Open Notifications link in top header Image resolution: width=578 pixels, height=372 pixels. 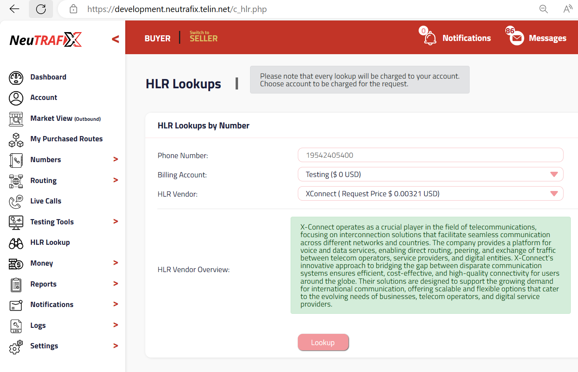(x=466, y=38)
